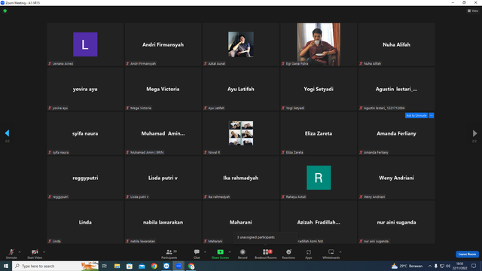The image size is (482, 271).
Task: Click the Linda participant tile
Action: 85,222
